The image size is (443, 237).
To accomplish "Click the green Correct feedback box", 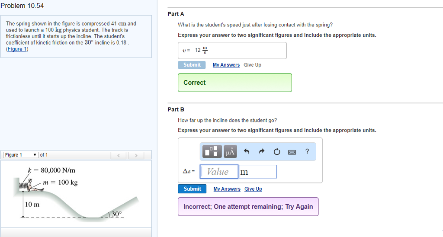I will click(x=235, y=83).
